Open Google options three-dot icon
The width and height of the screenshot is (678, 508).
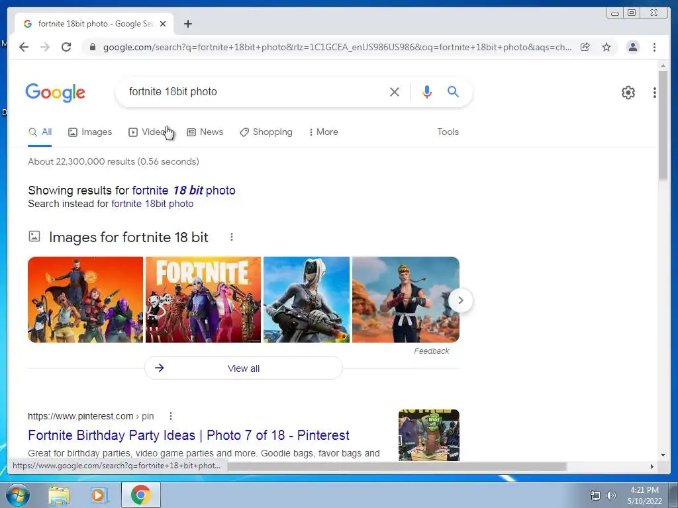point(655,93)
